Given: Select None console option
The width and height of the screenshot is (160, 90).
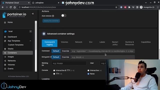Looking at the screenshot, I should point(88,74).
